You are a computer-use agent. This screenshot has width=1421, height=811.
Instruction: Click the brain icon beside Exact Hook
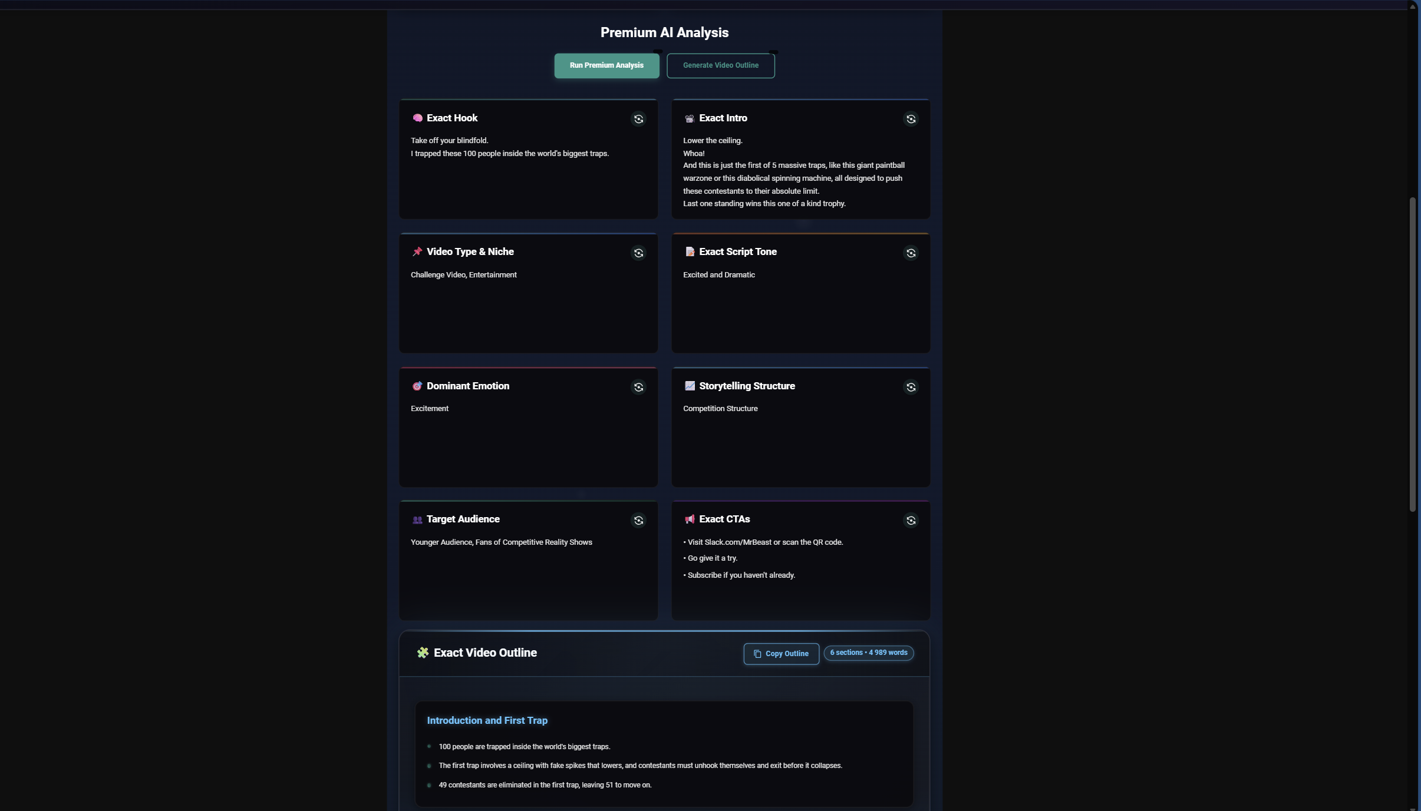click(x=417, y=118)
